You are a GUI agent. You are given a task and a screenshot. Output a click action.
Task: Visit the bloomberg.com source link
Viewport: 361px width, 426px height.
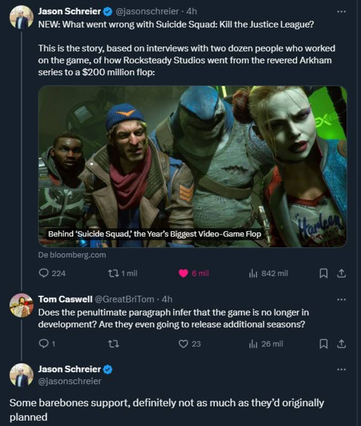tap(72, 255)
